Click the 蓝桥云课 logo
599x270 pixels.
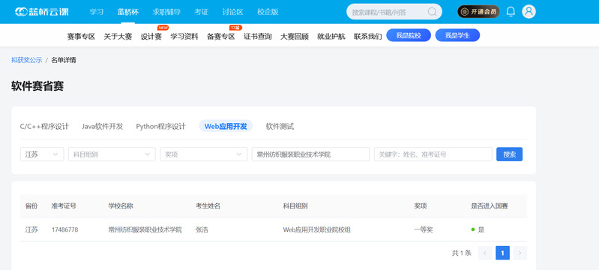pos(42,12)
